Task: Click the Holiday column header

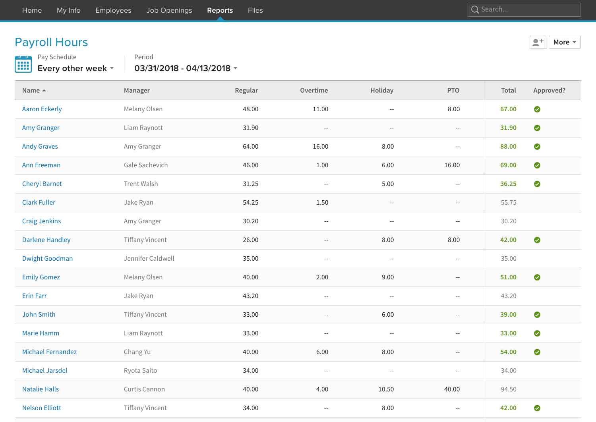Action: [382, 90]
